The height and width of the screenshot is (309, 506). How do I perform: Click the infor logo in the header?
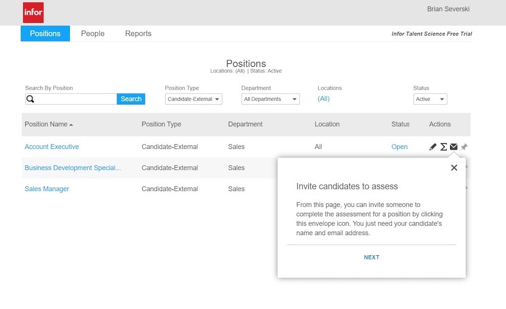tap(32, 12)
